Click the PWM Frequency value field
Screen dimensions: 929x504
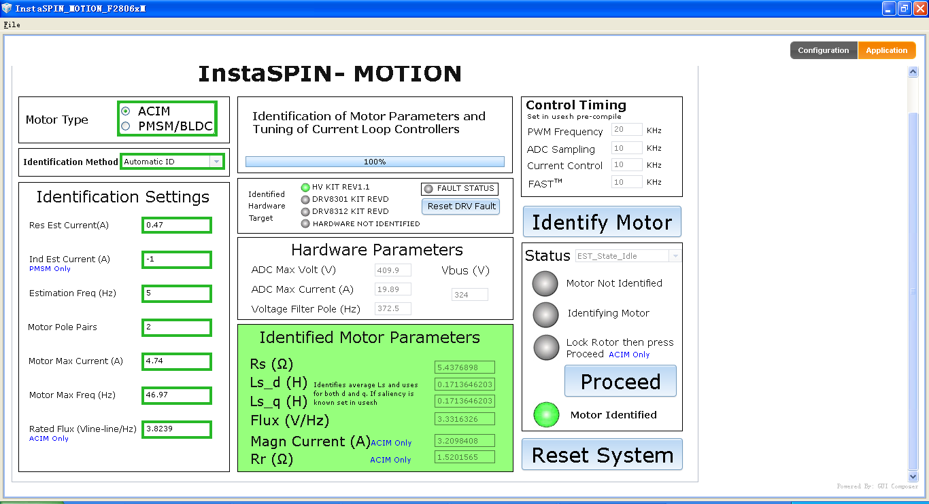pos(627,130)
